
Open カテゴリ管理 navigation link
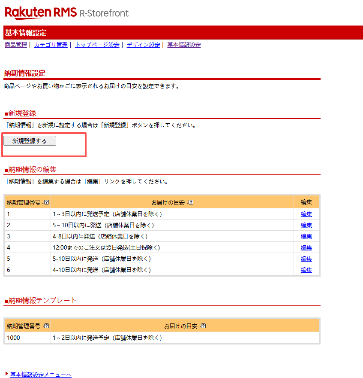click(51, 45)
